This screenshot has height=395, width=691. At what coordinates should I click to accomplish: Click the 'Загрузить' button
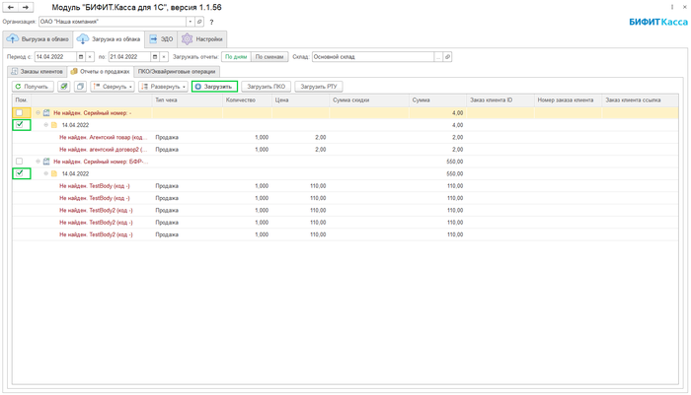click(214, 87)
